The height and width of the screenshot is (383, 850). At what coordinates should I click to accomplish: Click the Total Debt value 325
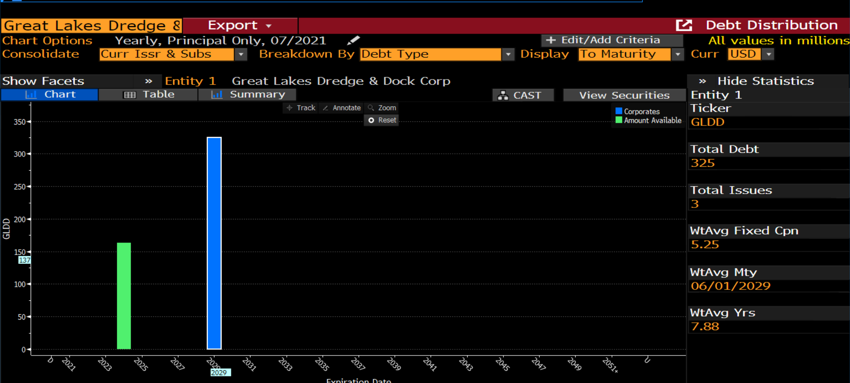pos(703,163)
